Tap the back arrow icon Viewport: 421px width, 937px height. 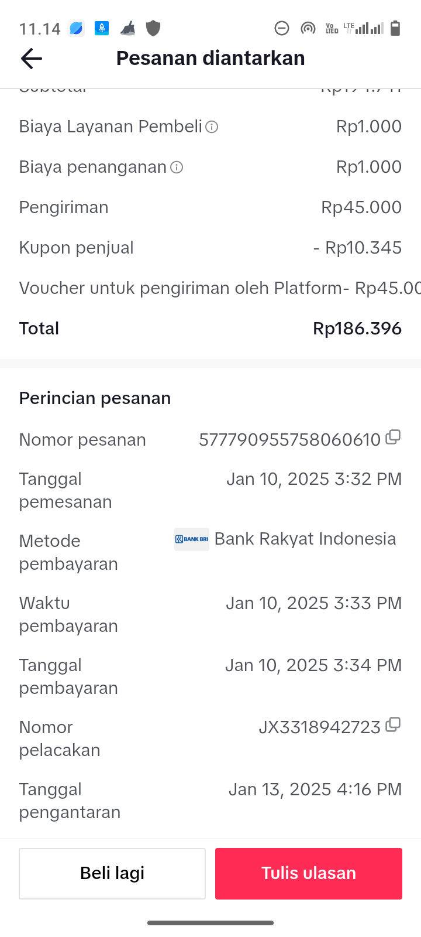pyautogui.click(x=32, y=58)
